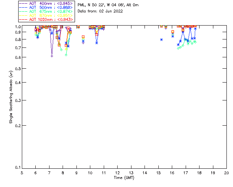This screenshot has width=233, height=187.
Task: Click the purple dashed line swatch for 400nm
Action: coord(23,3)
